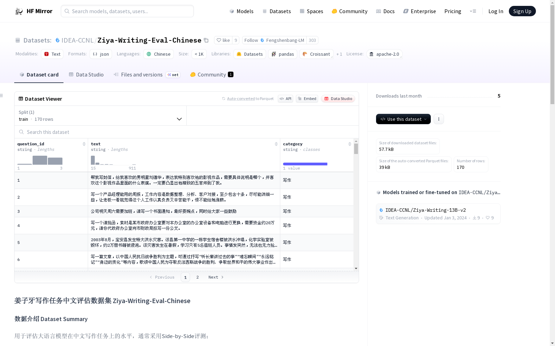Open the navigation more-options menu icon
Image resolution: width=555 pixels, height=346 pixels.
(x=473, y=11)
